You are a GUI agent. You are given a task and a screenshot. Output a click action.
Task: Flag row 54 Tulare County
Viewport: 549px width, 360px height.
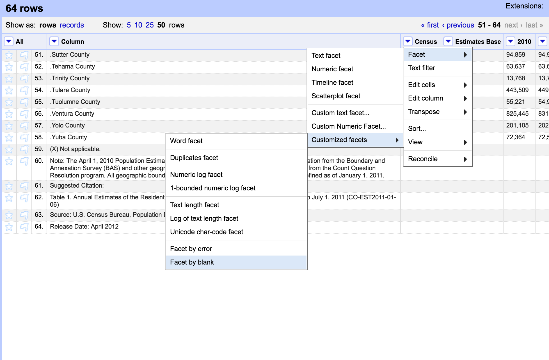coord(24,90)
